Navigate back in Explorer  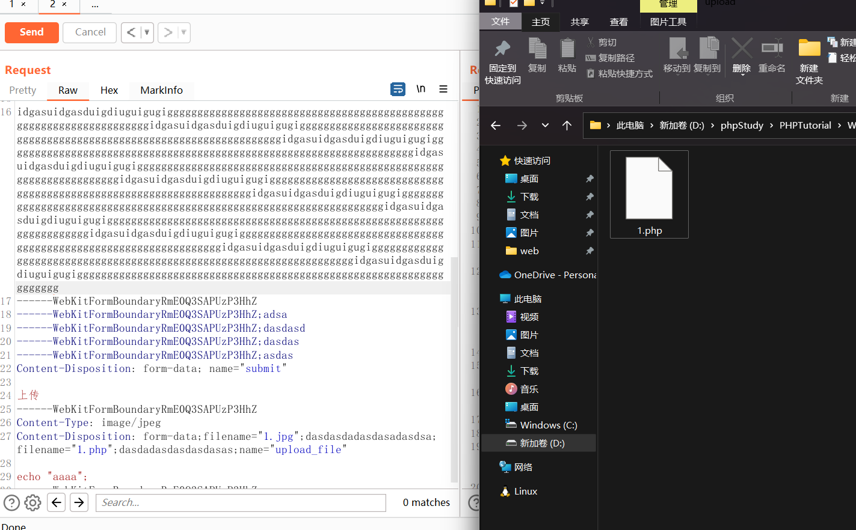[x=496, y=125]
